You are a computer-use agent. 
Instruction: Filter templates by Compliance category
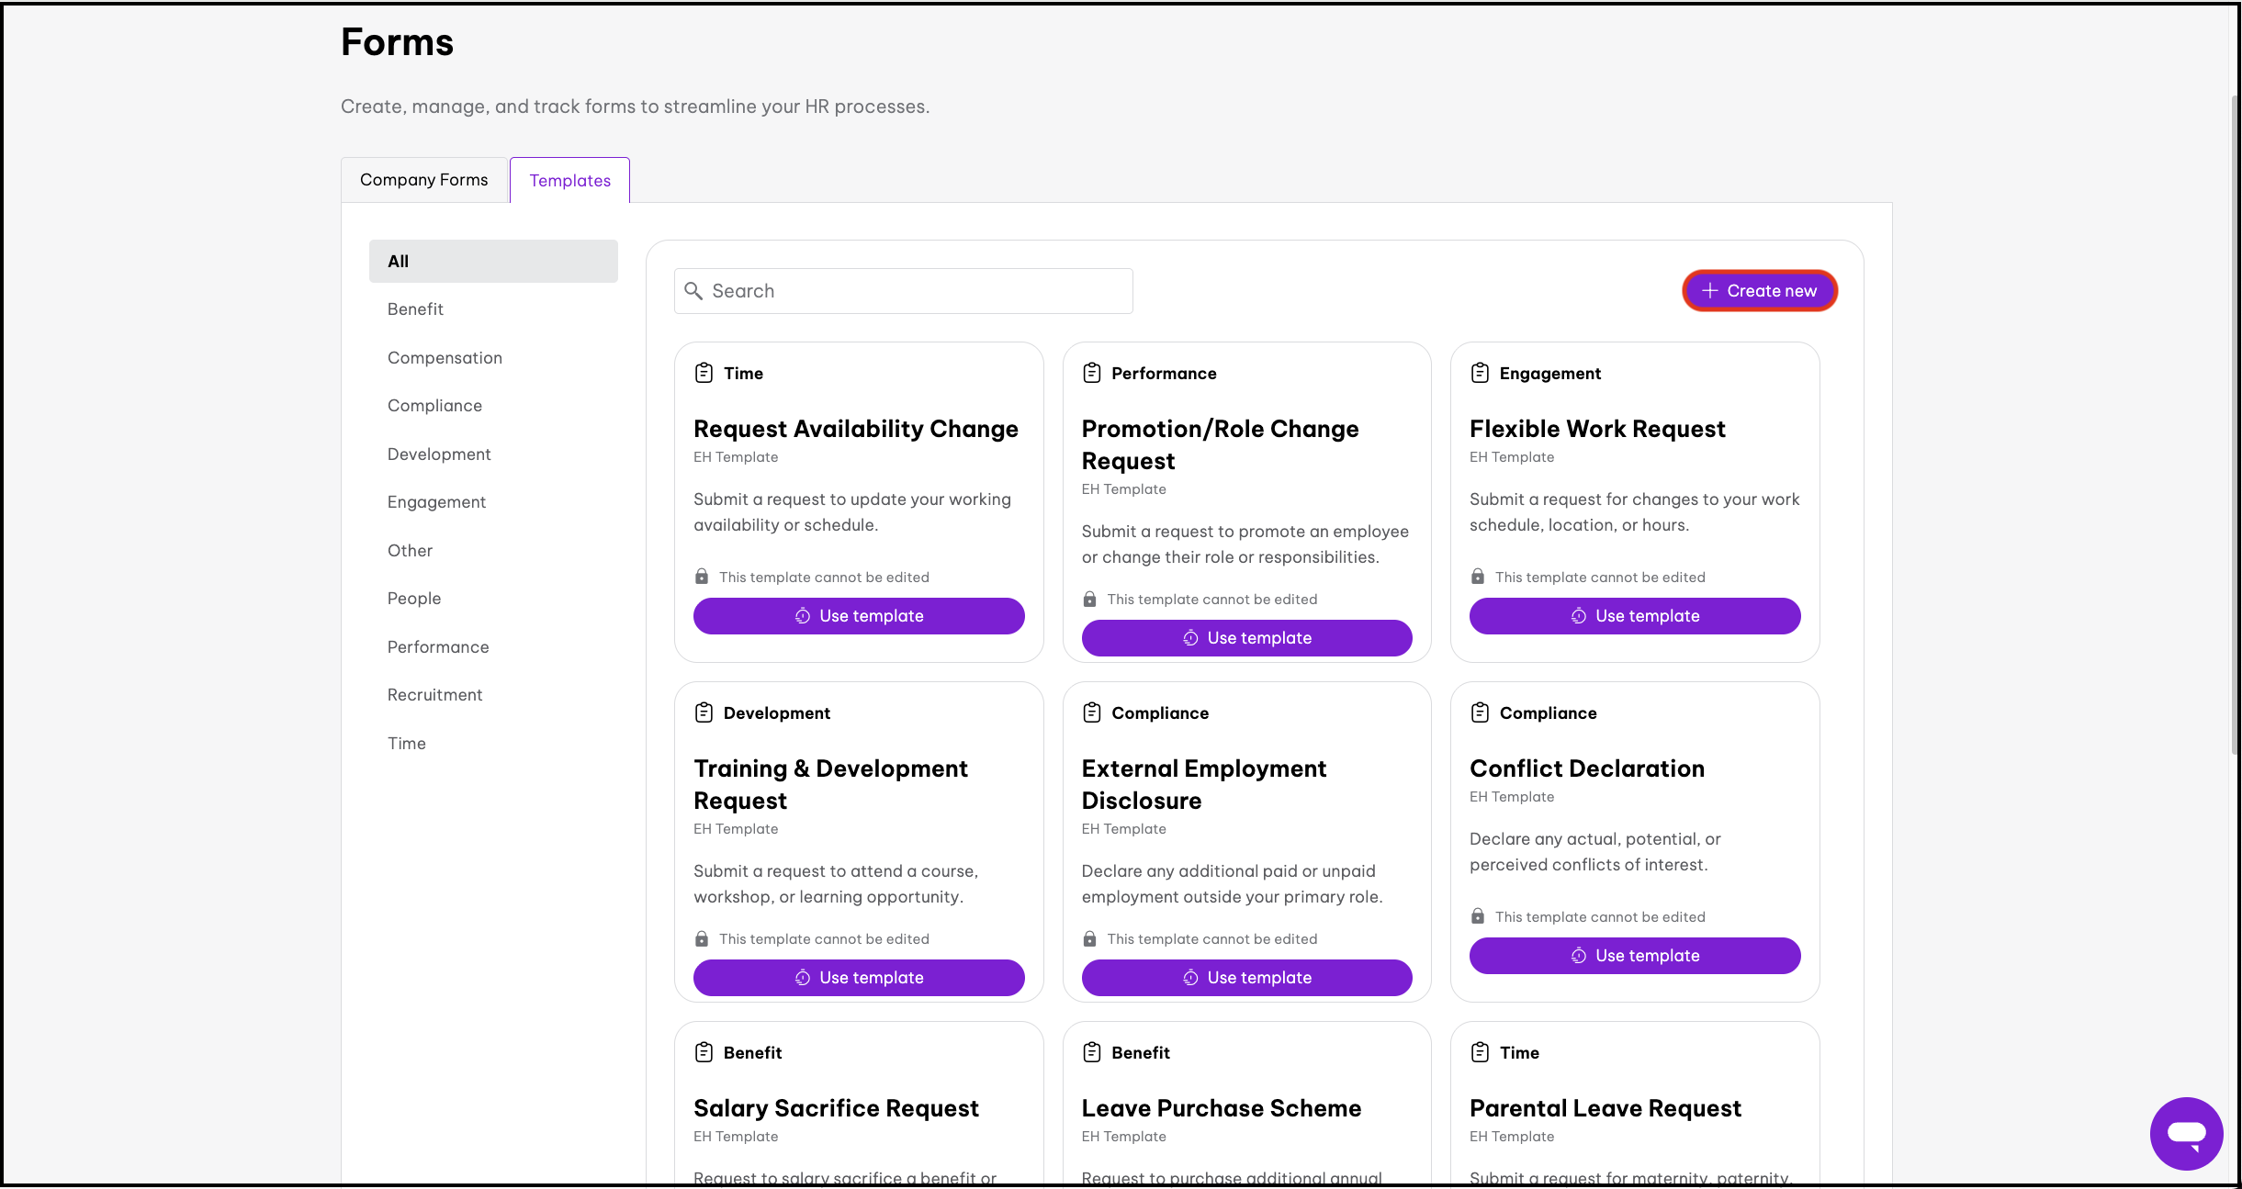click(x=434, y=406)
